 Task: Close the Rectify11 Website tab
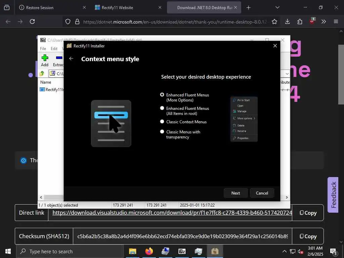160,7
